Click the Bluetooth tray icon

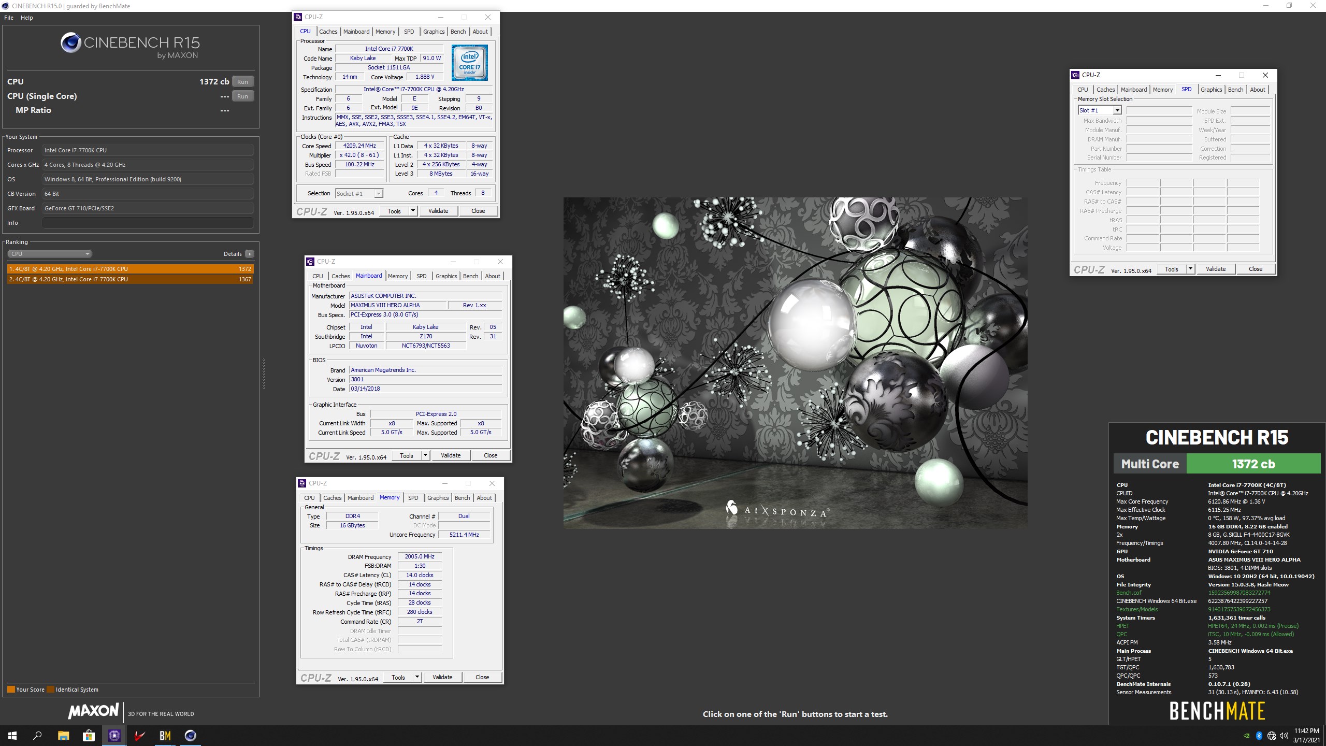pos(1259,736)
